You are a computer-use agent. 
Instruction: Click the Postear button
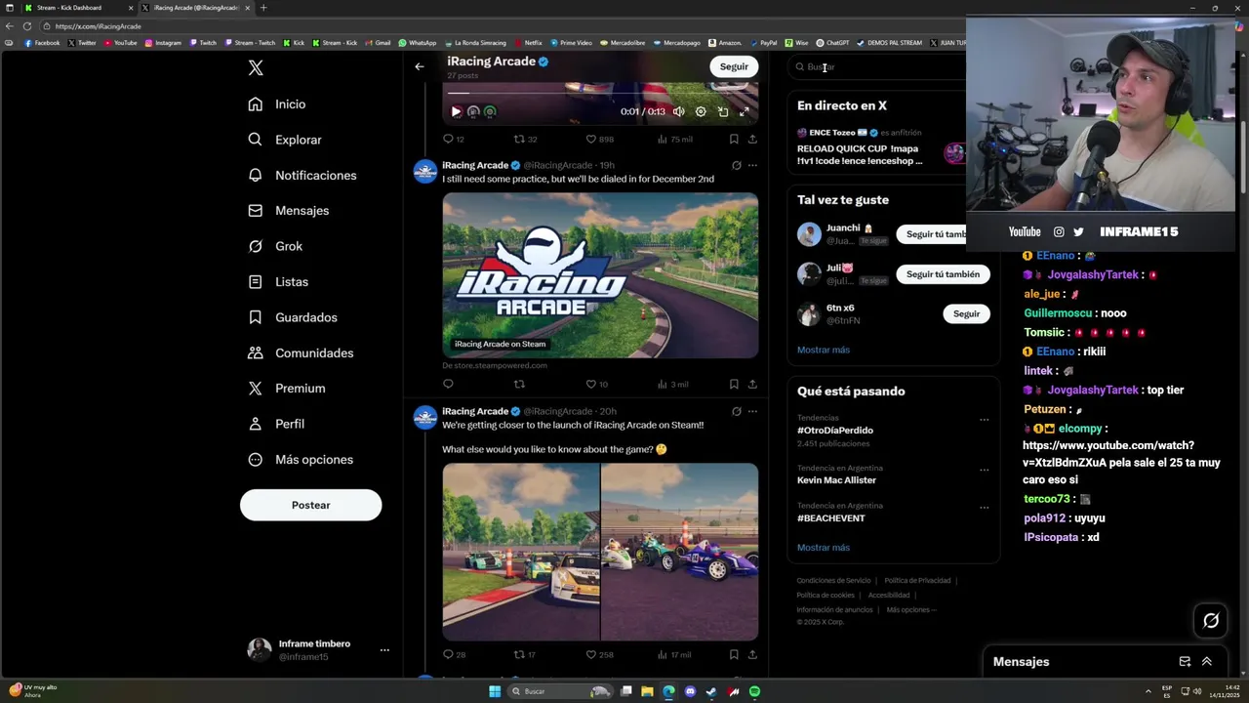310,505
